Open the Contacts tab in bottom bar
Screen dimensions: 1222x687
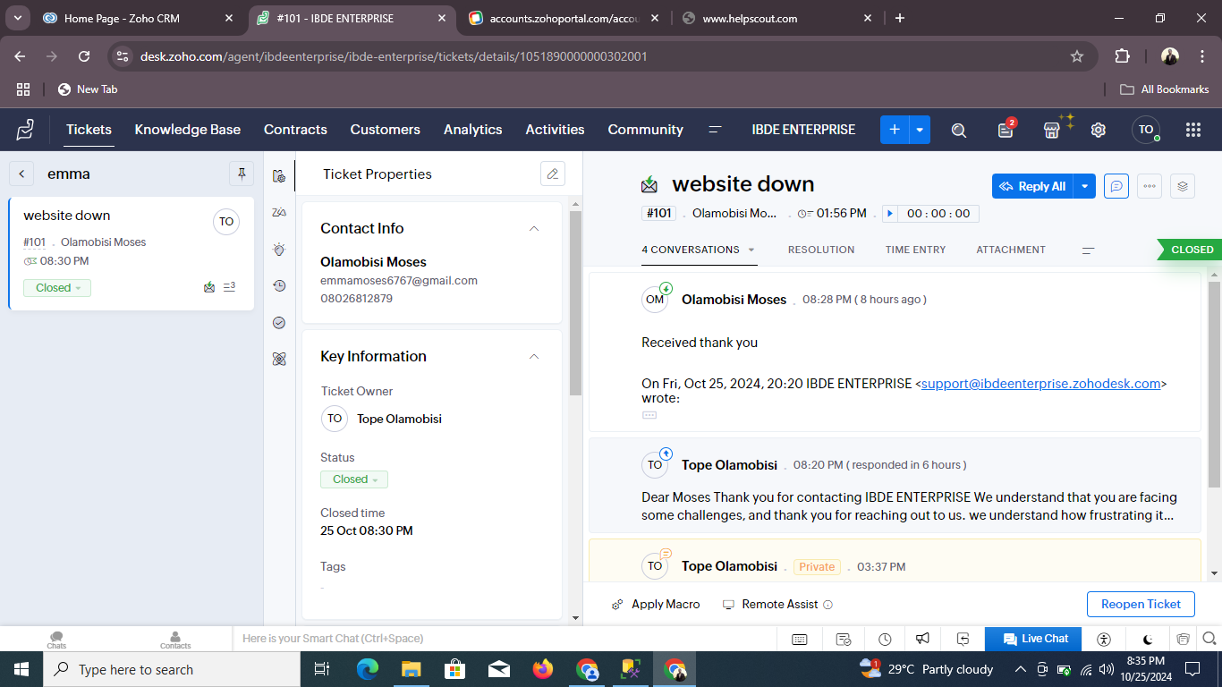click(175, 640)
